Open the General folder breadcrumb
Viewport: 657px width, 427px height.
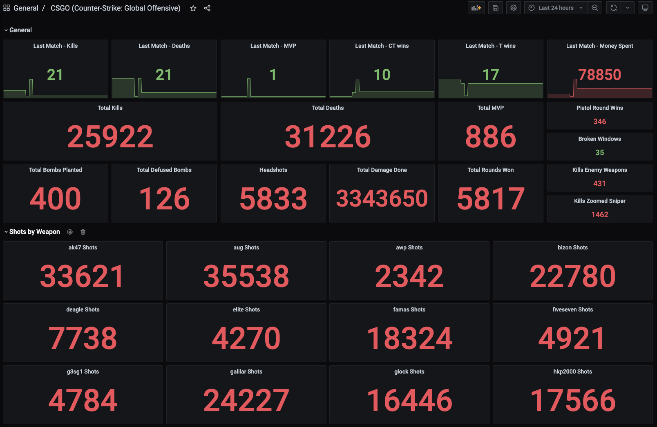[x=26, y=8]
